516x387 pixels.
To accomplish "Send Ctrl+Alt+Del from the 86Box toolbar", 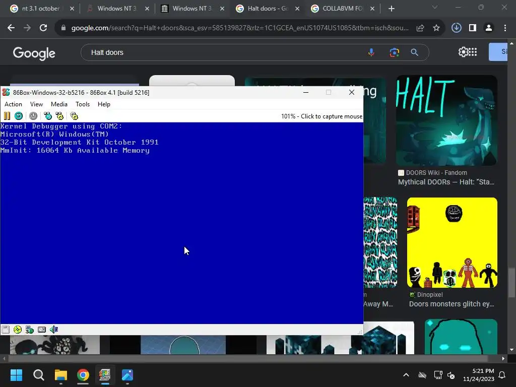I will [48, 116].
